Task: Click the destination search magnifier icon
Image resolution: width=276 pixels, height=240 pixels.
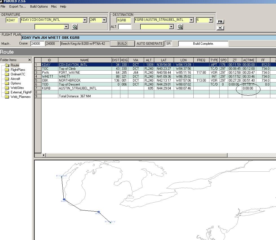Action: tap(180, 27)
